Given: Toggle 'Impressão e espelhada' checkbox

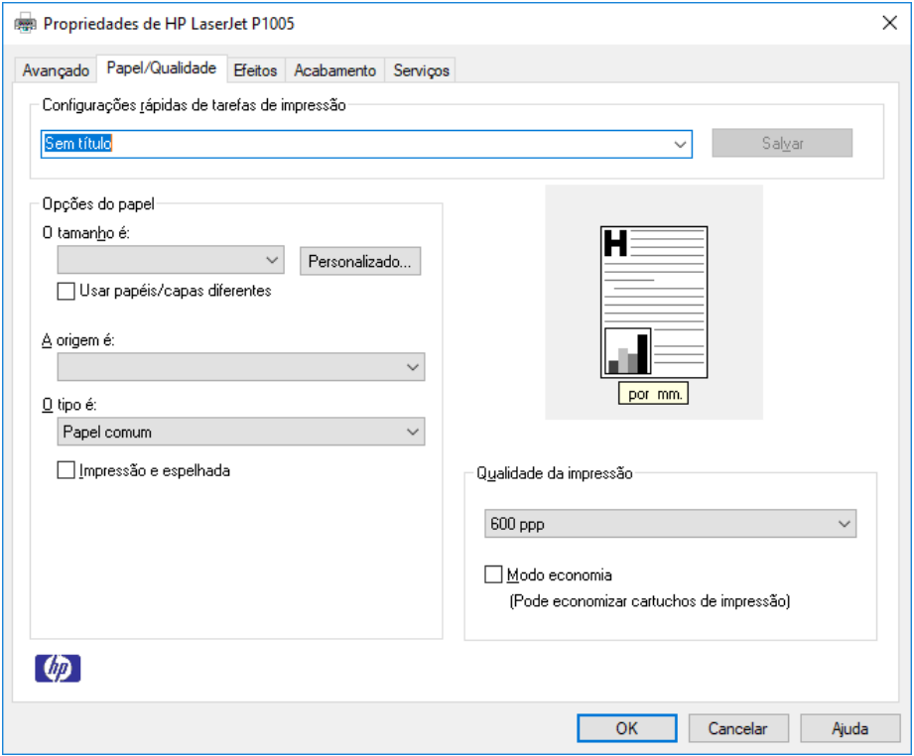Looking at the screenshot, I should click(x=65, y=470).
